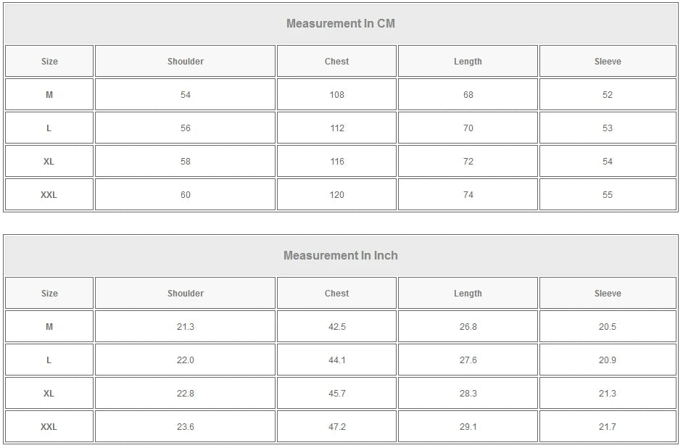683x448 pixels.
Task: Click the Length header in CM table
Action: click(x=468, y=62)
